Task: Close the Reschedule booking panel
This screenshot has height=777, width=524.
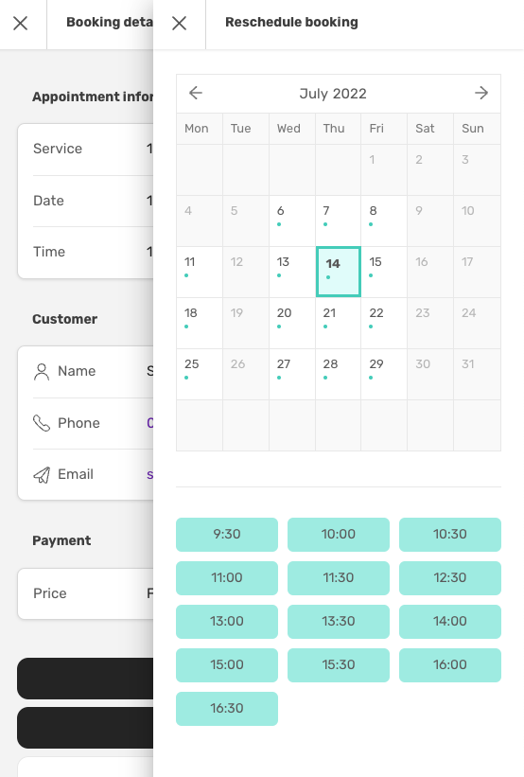Action: (180, 24)
